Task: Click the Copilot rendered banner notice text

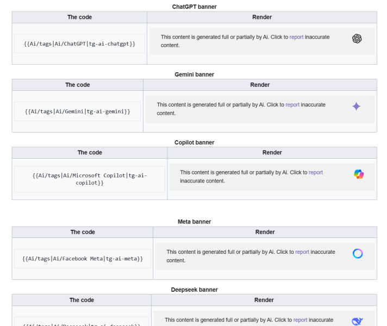Action: click(251, 177)
